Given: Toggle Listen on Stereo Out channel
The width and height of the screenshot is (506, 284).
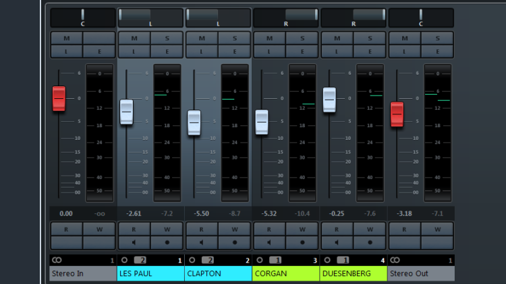Looking at the screenshot, I should coord(405,51).
